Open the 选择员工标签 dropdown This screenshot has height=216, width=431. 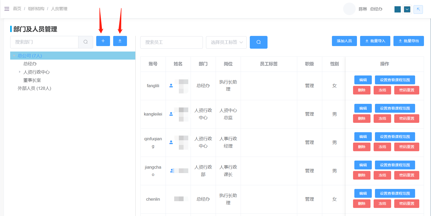coord(226,42)
